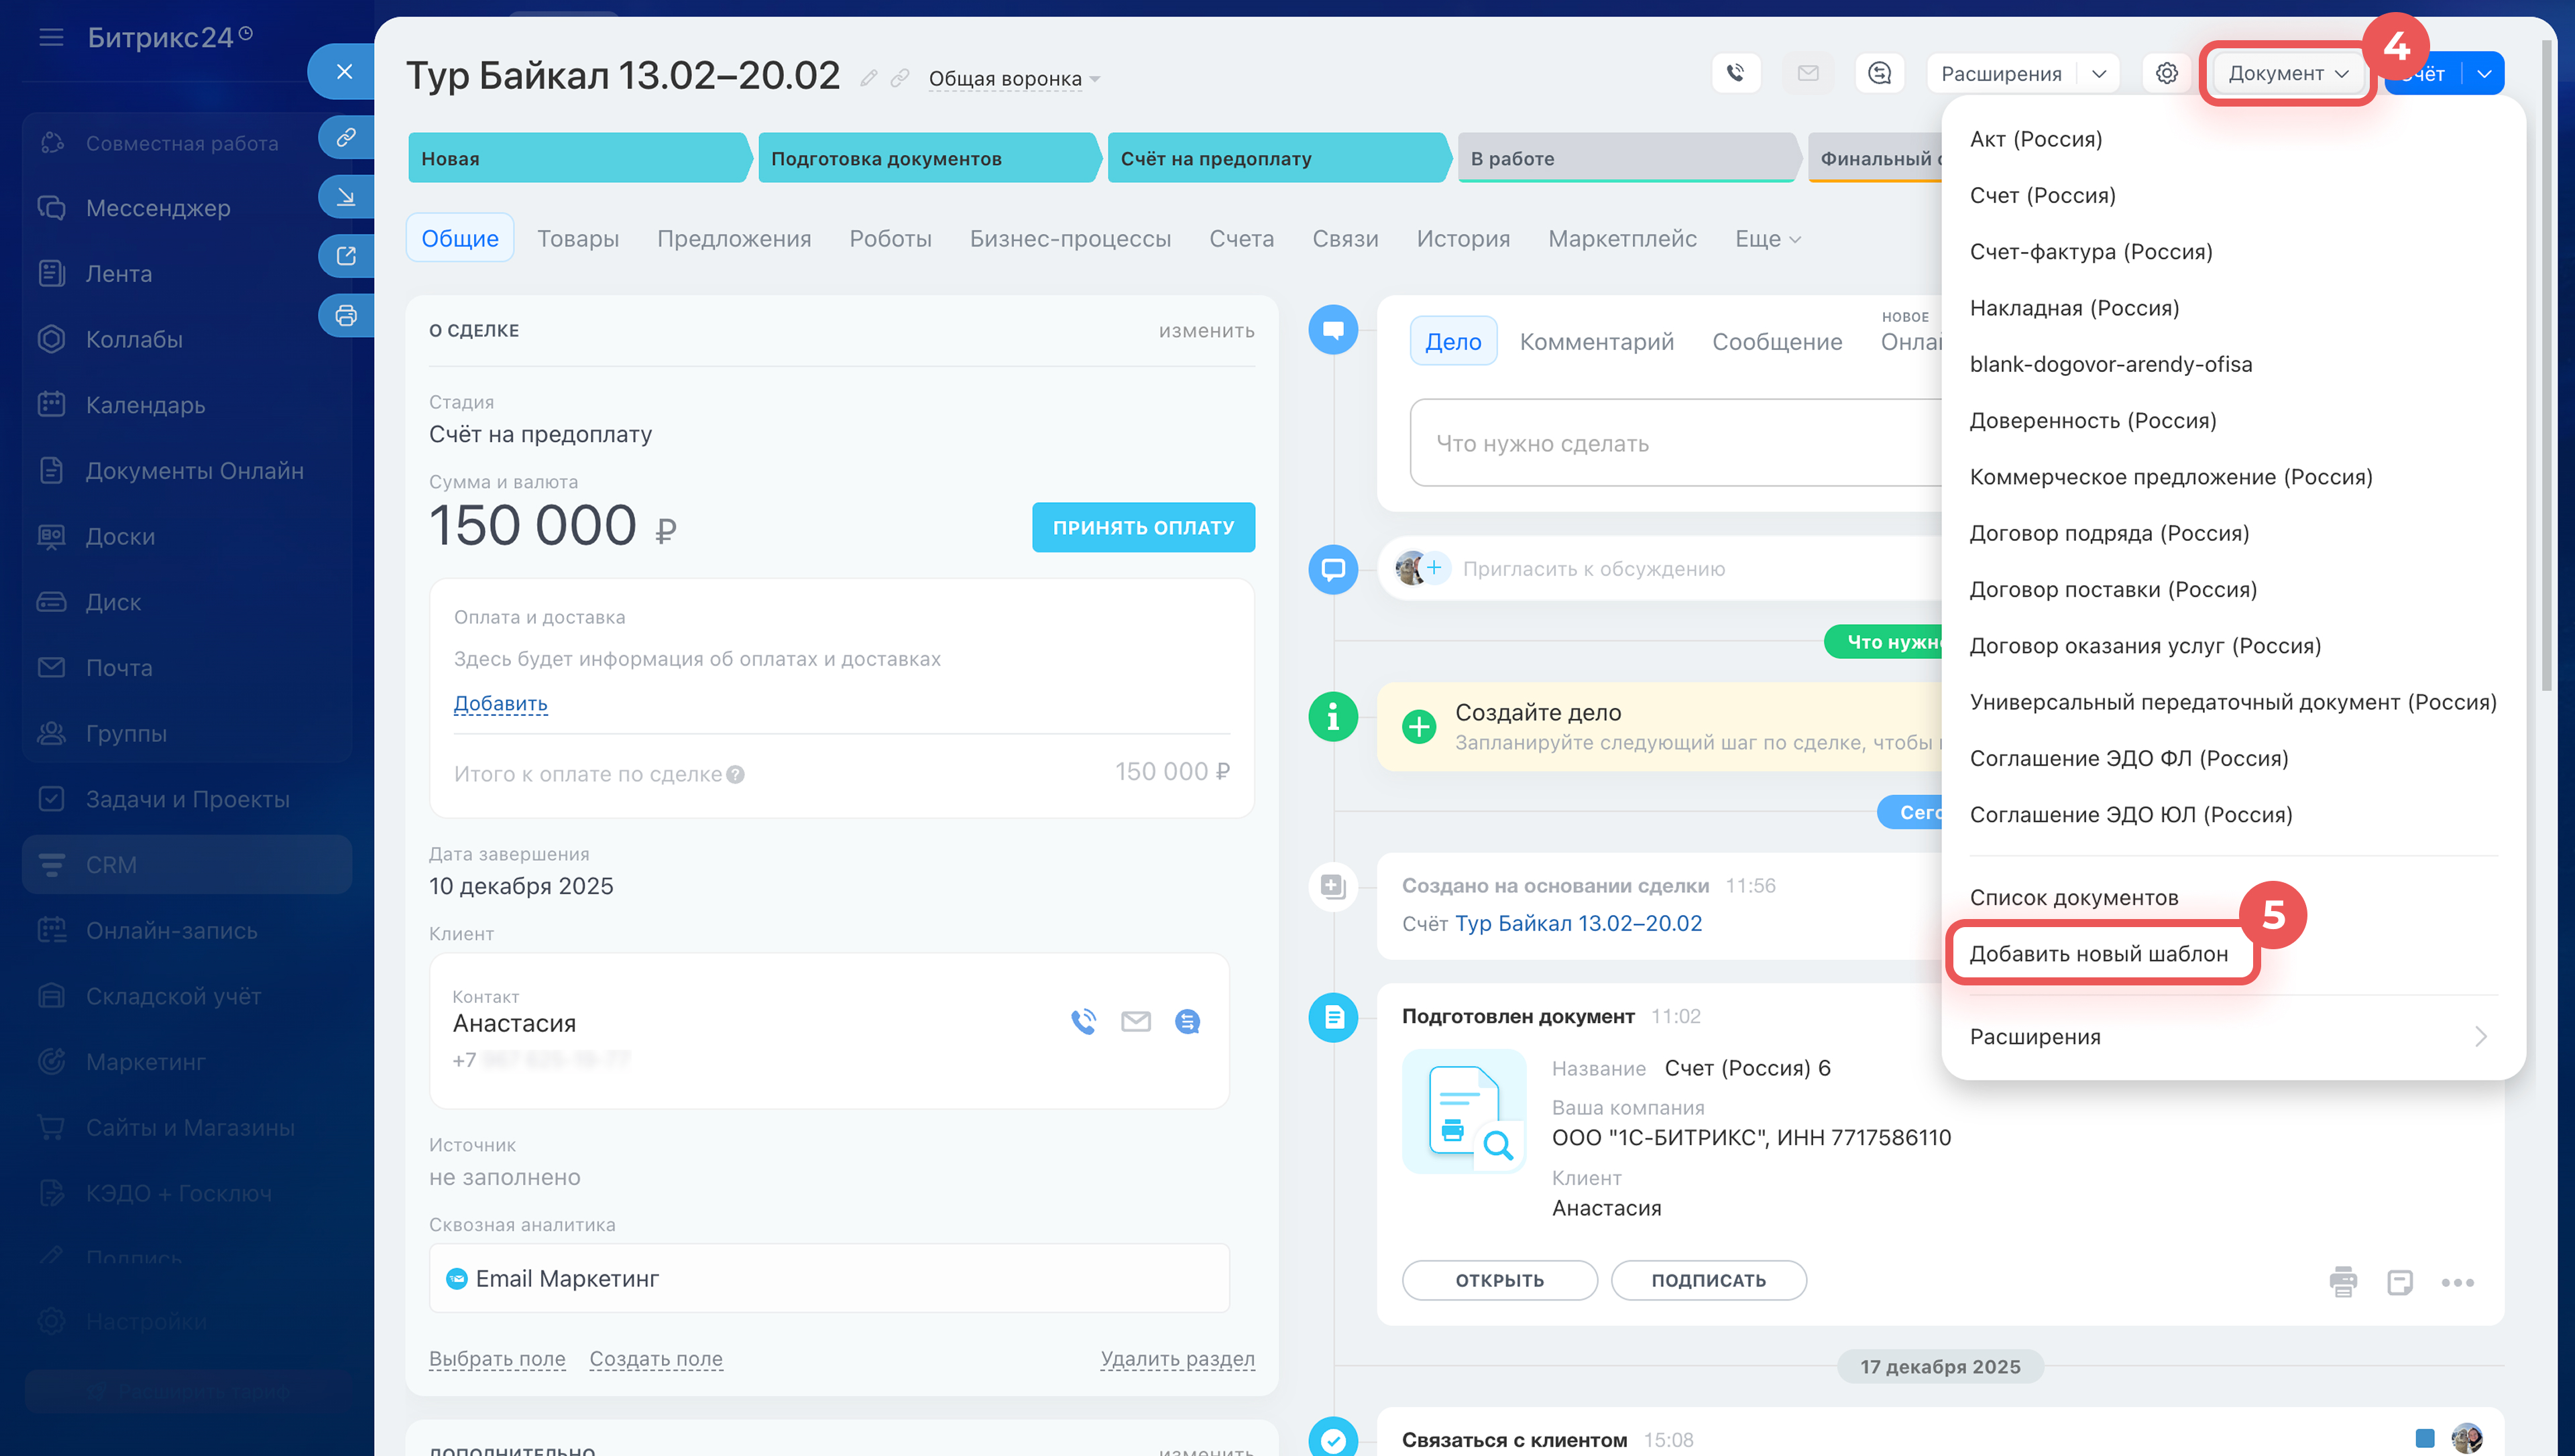The image size is (2575, 1456).
Task: Expand the Расширения dropdown in header
Action: coord(2098,73)
